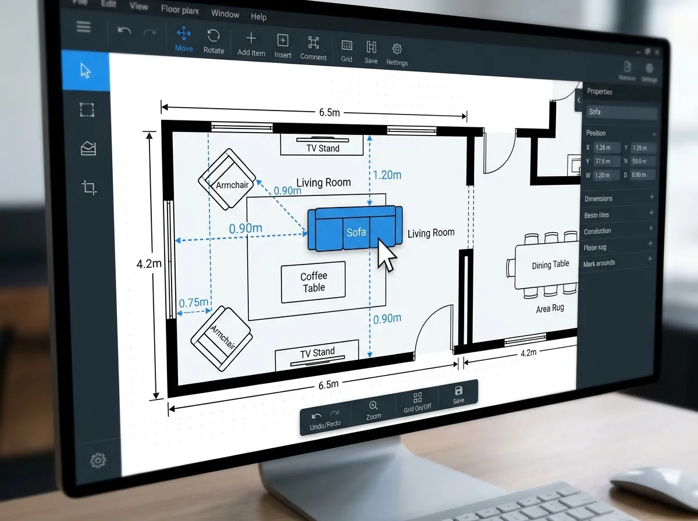This screenshot has width=698, height=521.
Task: Open the View menu
Action: [x=139, y=6]
